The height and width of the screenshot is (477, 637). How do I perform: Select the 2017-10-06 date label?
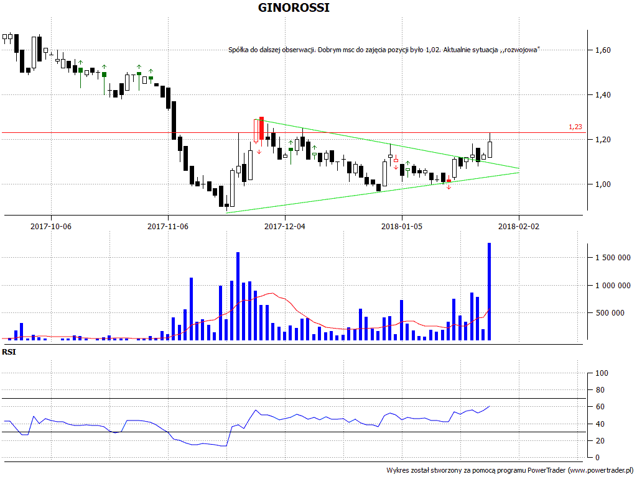[51, 226]
